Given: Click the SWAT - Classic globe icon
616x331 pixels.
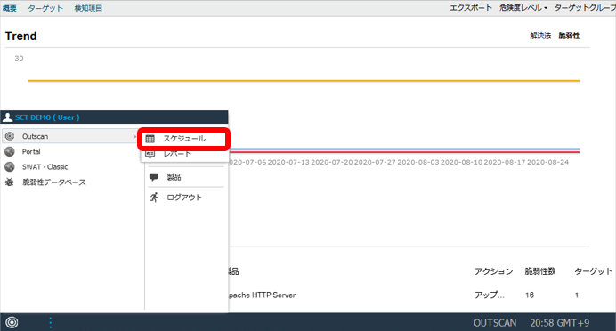Looking at the screenshot, I should click(x=10, y=167).
